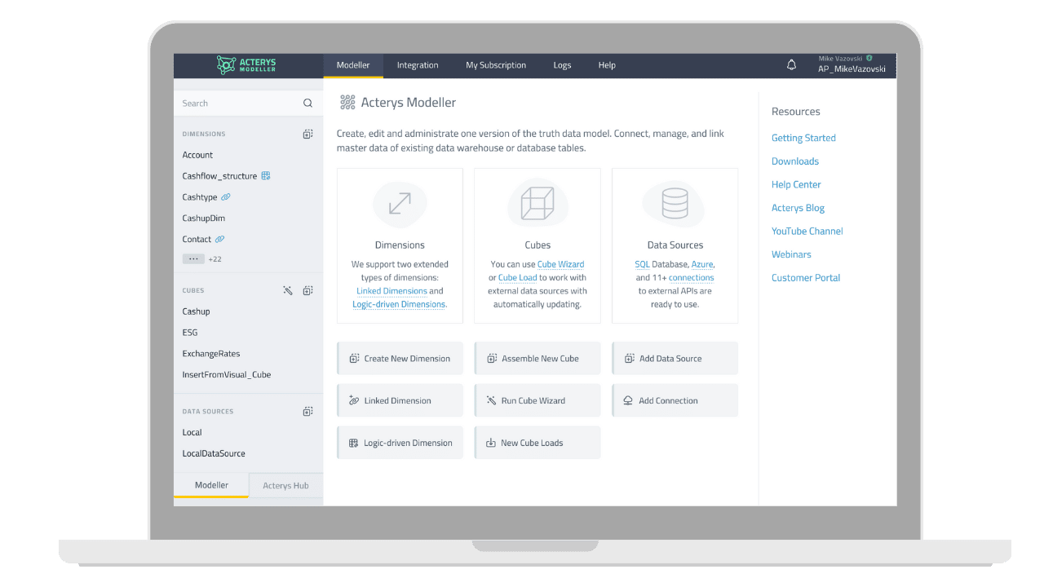Select the Modeller bottom tab
Screen dimensions: 1044x587
pos(211,485)
